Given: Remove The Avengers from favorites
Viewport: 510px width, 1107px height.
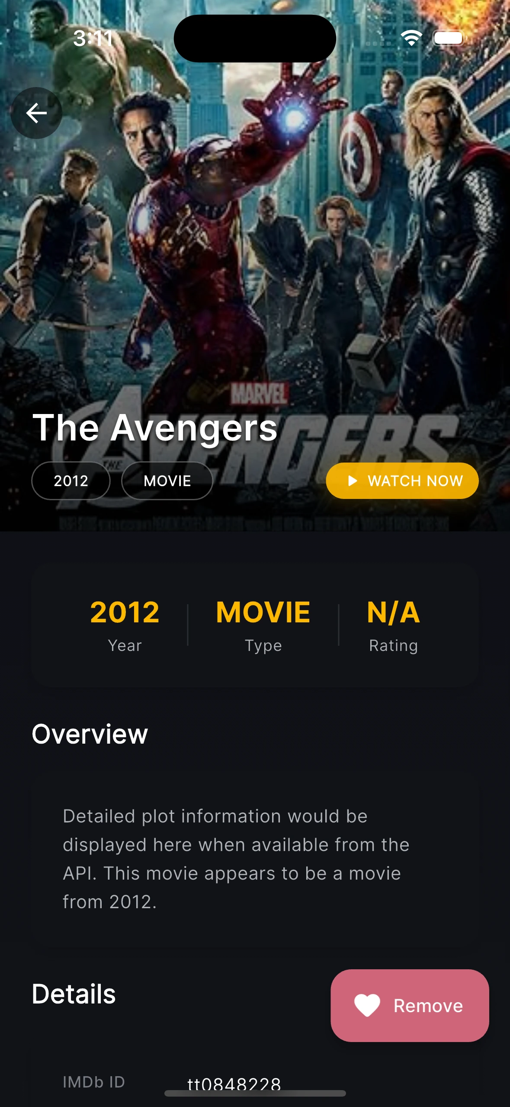Looking at the screenshot, I should pyautogui.click(x=410, y=1005).
